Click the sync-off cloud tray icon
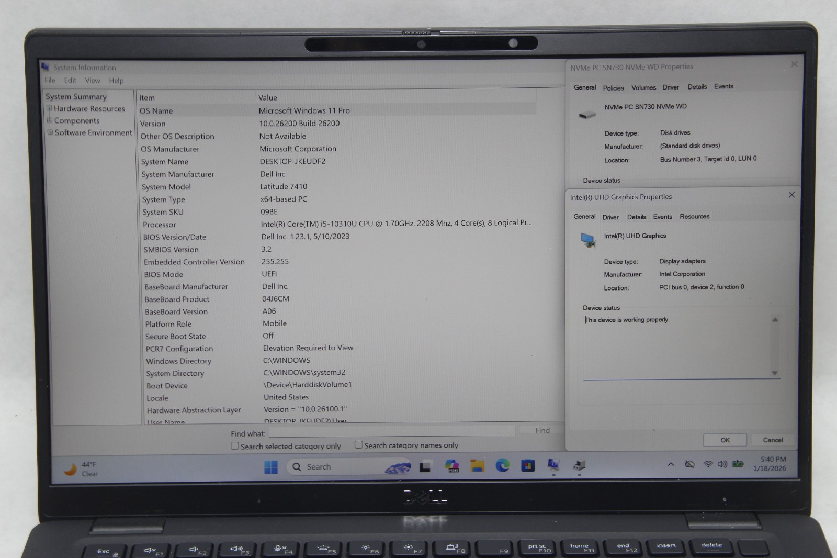This screenshot has height=558, width=837. click(x=690, y=464)
